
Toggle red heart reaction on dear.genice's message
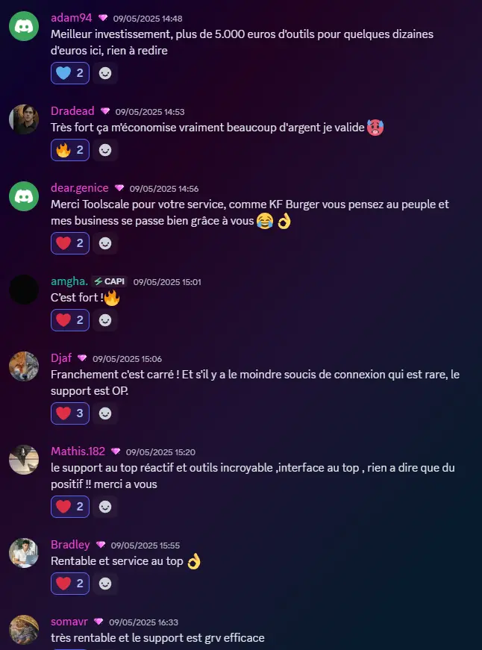point(70,243)
